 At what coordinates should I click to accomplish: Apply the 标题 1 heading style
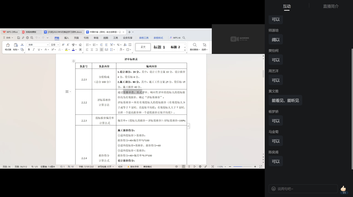(x=159, y=47)
